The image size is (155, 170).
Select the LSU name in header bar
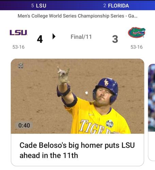tap(41, 6)
